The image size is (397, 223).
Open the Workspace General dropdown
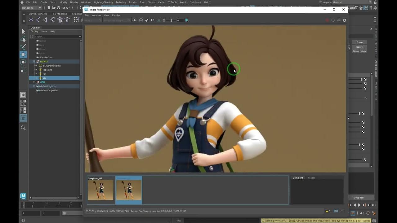353,2
